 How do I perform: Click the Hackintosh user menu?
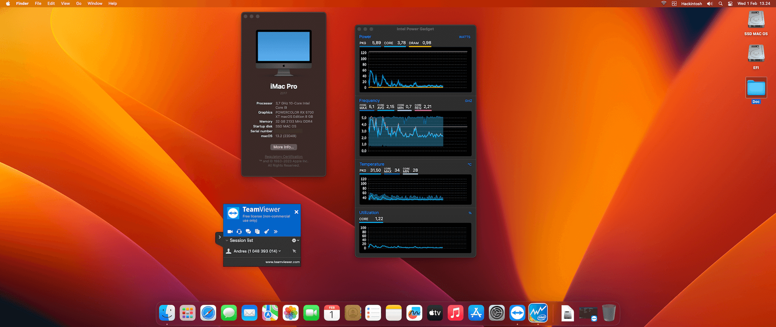(692, 4)
